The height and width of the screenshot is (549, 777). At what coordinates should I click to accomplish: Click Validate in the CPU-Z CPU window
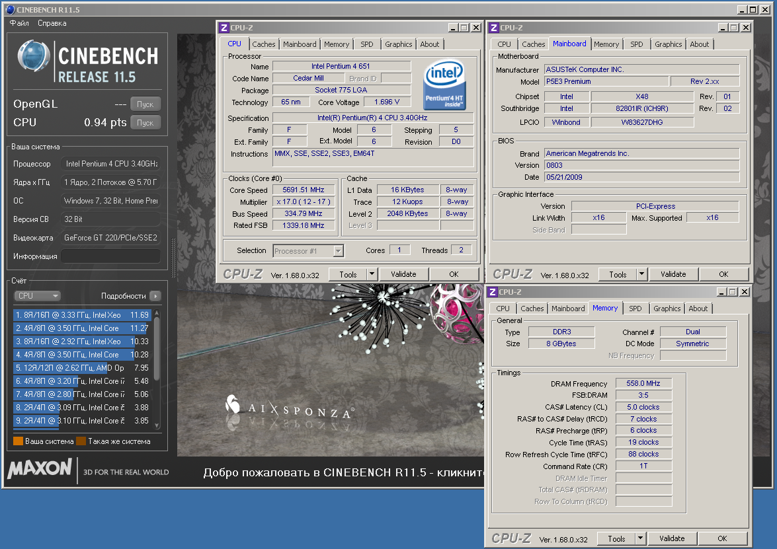(403, 274)
